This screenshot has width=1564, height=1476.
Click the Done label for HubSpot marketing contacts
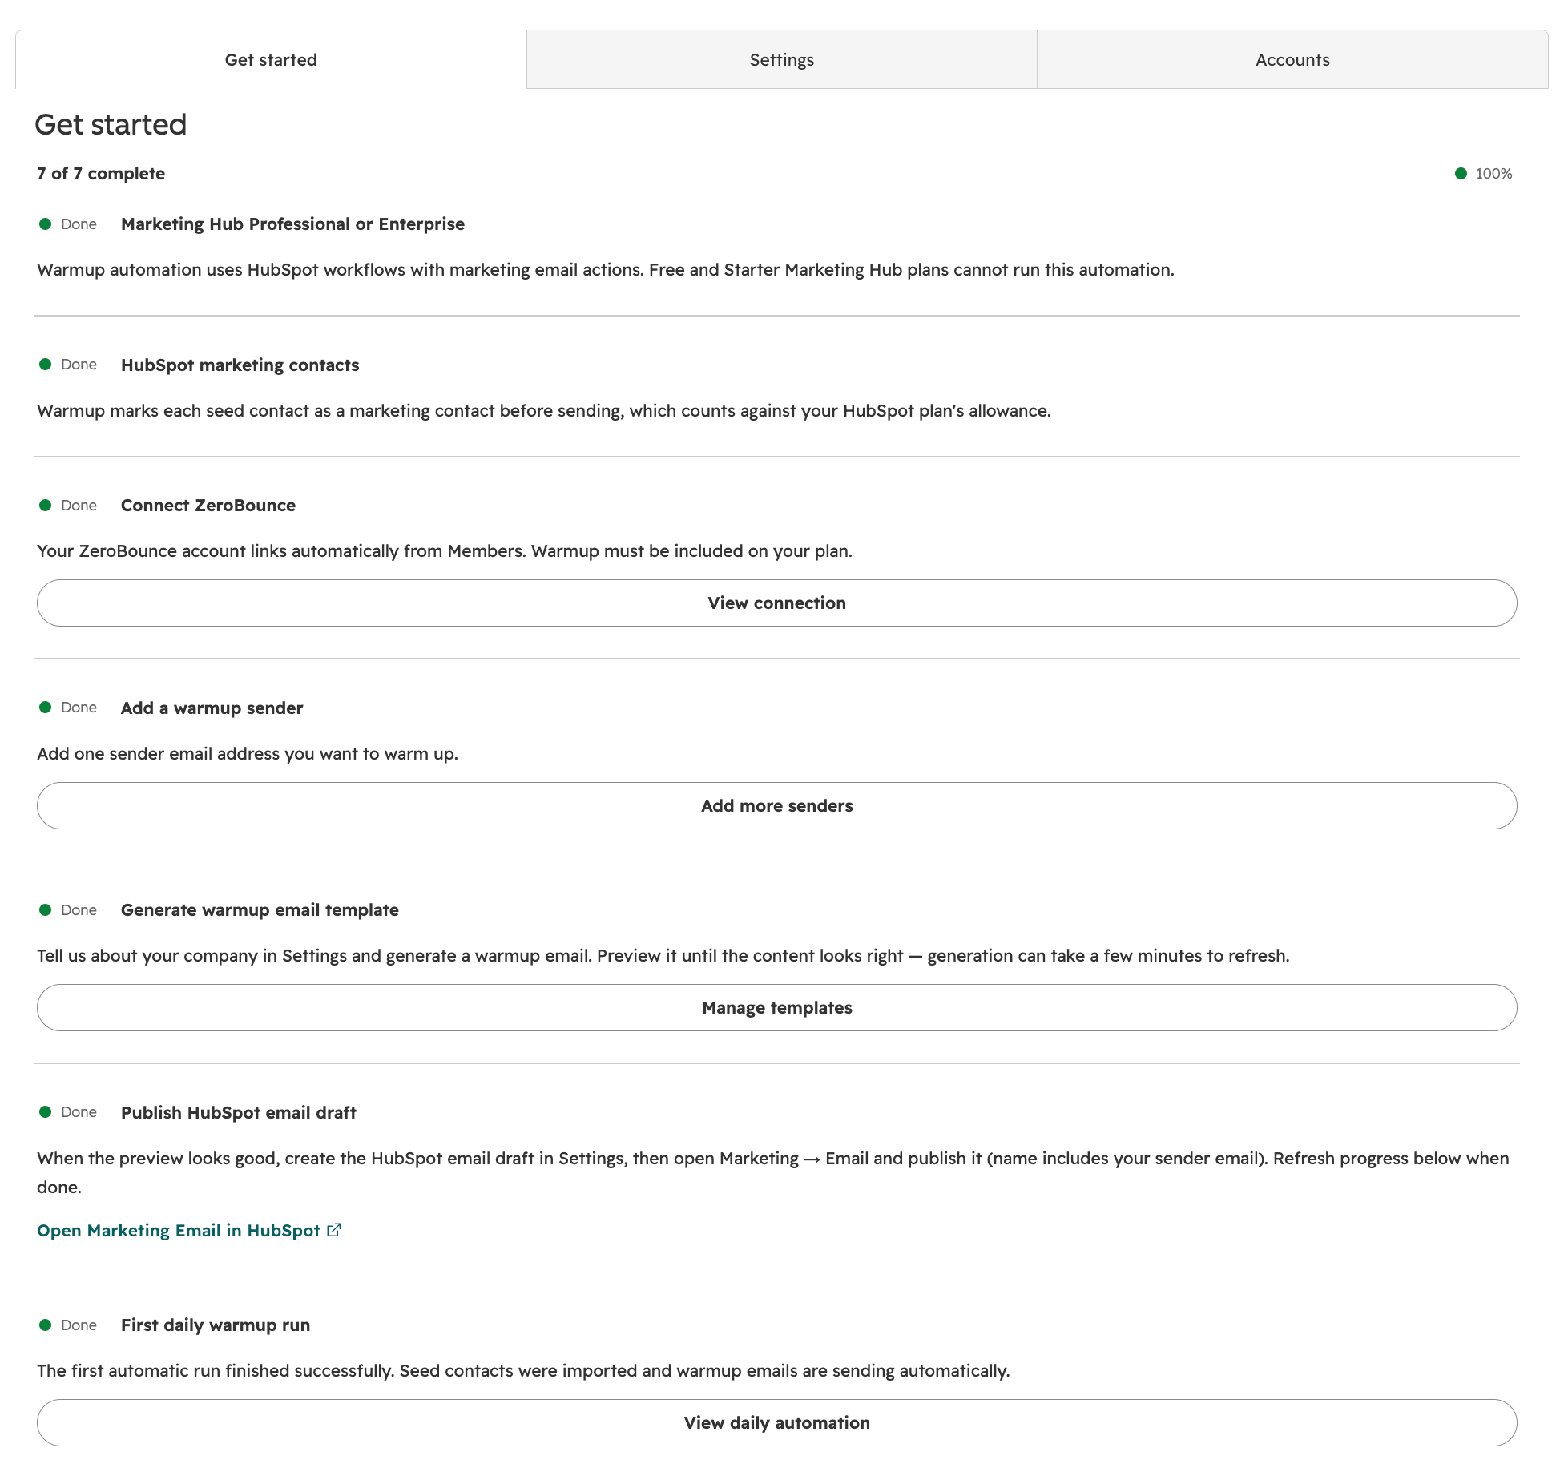tap(79, 365)
